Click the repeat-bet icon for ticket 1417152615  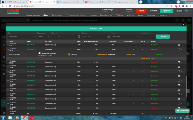179,67
